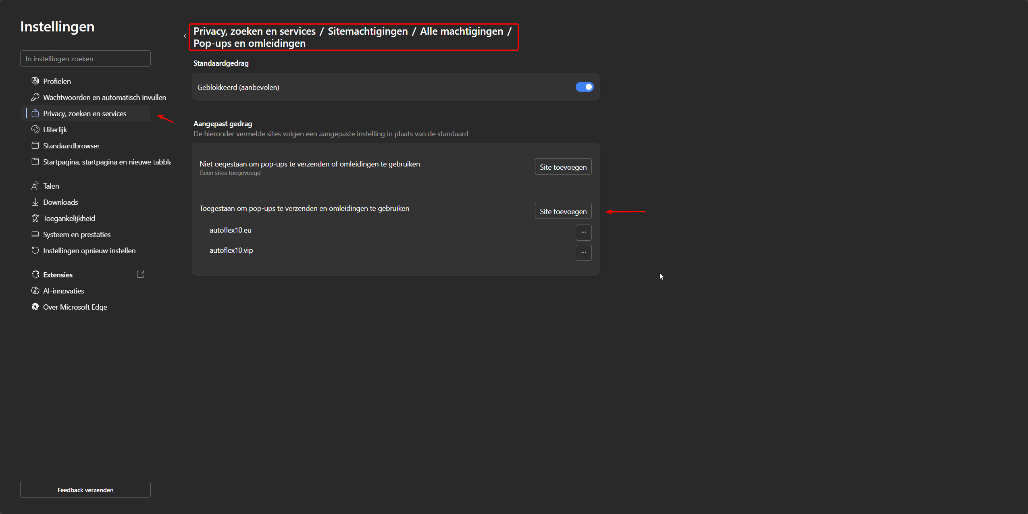Click the Edge logo icon
Viewport: 1028px width, 514px height.
tap(35, 307)
